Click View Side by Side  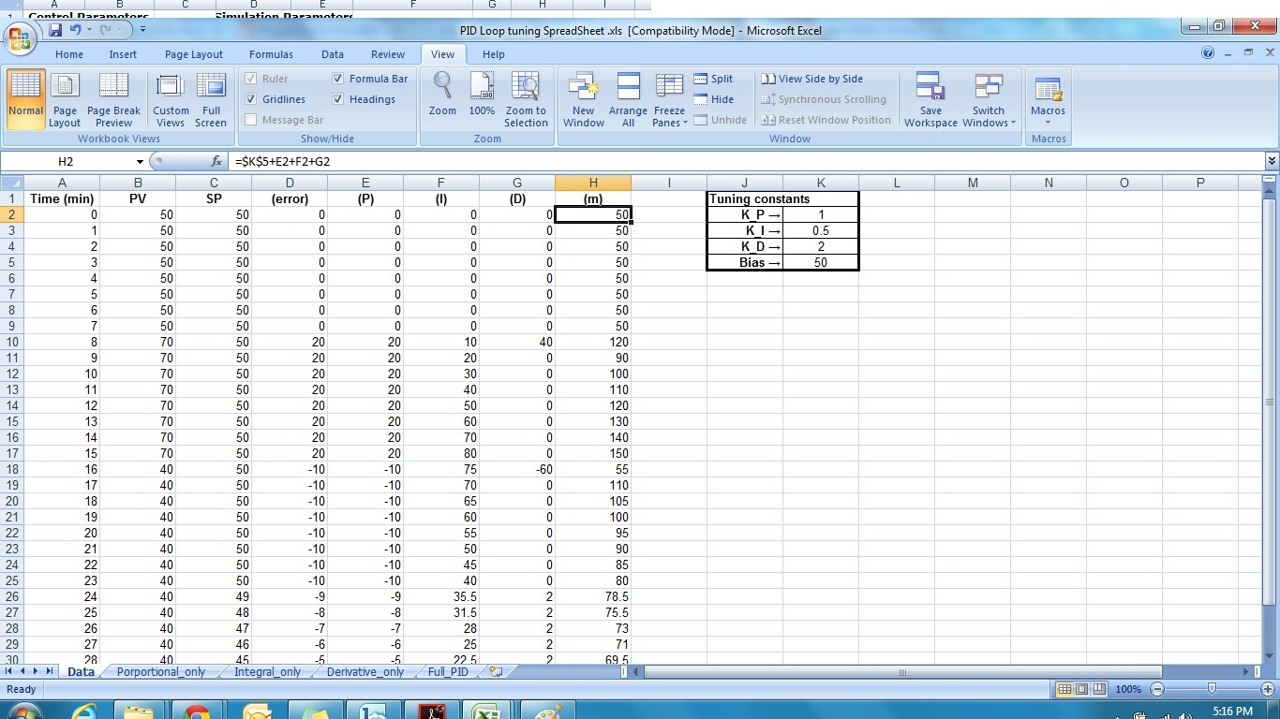(811, 79)
